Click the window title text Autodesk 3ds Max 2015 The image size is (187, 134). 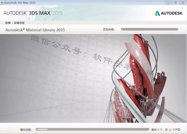pyautogui.click(x=20, y=3)
